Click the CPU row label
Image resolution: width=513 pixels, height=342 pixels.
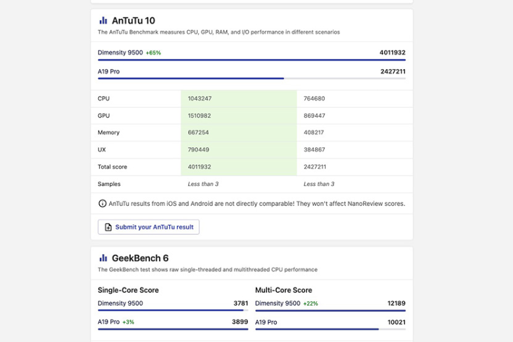tap(103, 99)
